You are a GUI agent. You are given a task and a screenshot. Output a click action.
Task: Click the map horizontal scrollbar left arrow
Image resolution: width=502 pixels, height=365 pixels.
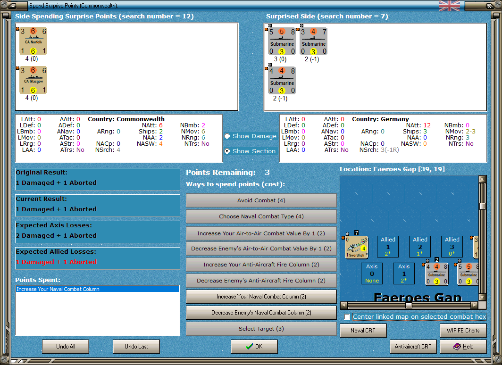pyautogui.click(x=344, y=305)
